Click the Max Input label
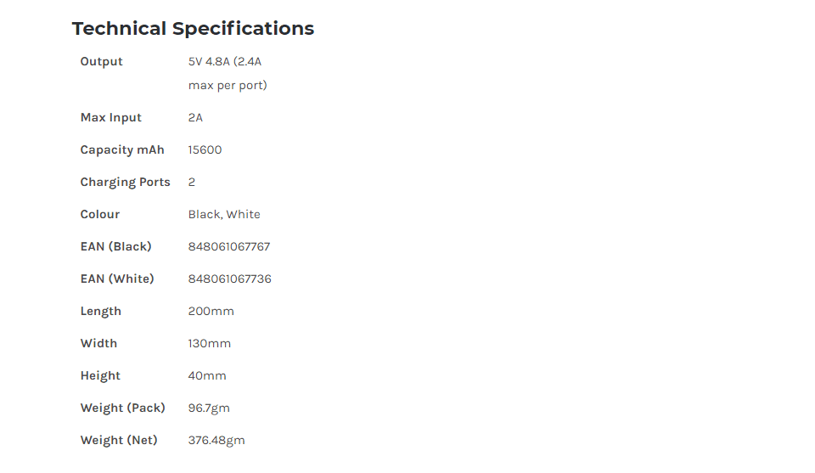 pos(110,117)
